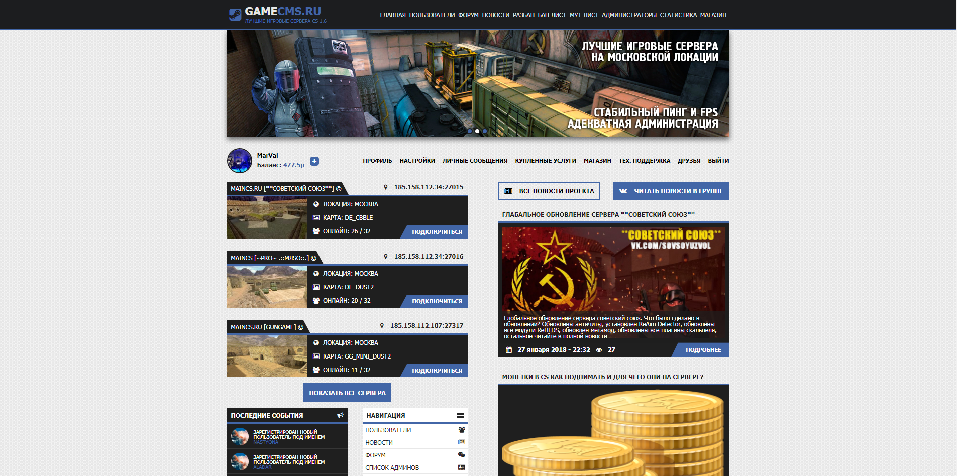Select the second banner slider dot
The height and width of the screenshot is (476, 957).
click(x=477, y=131)
